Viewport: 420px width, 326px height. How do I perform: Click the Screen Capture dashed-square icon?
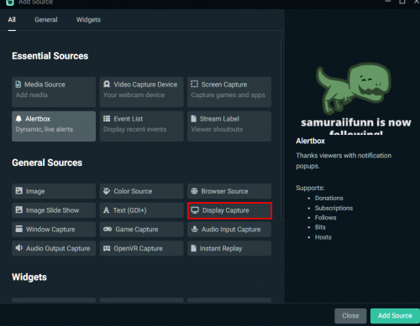pyautogui.click(x=194, y=84)
